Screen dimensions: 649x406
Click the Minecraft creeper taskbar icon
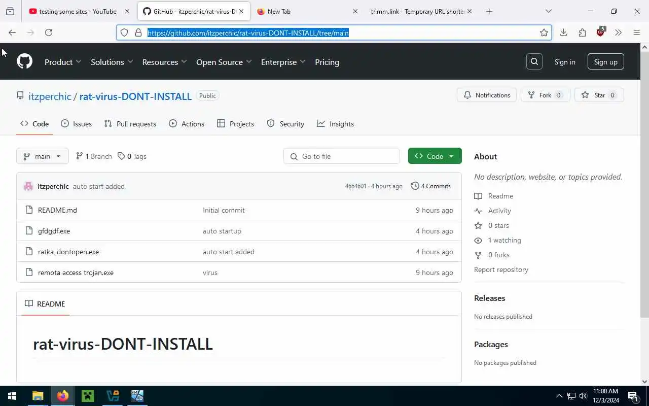(x=88, y=396)
